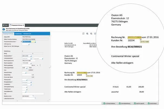Click the Status Finanzbuchhaltung field
Viewport: 164px width, 109px height.
point(35,39)
